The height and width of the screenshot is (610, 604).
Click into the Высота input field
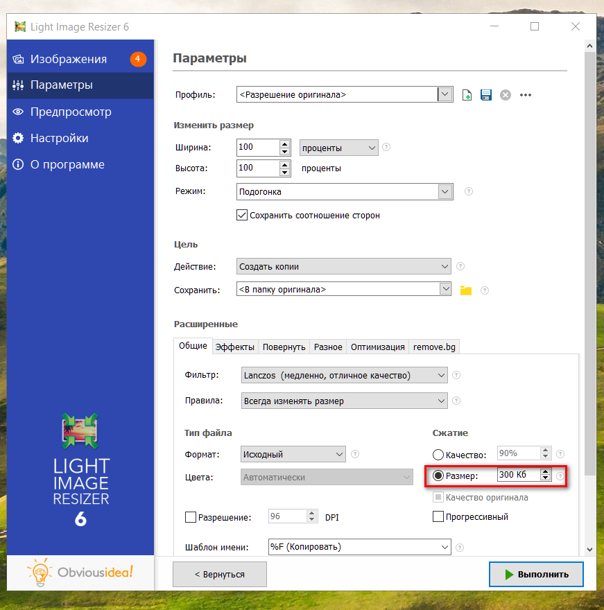coord(258,168)
